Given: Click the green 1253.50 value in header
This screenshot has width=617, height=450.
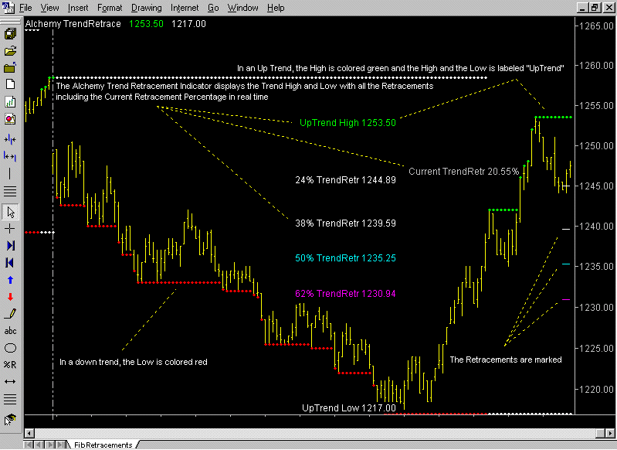Looking at the screenshot, I should [x=146, y=24].
